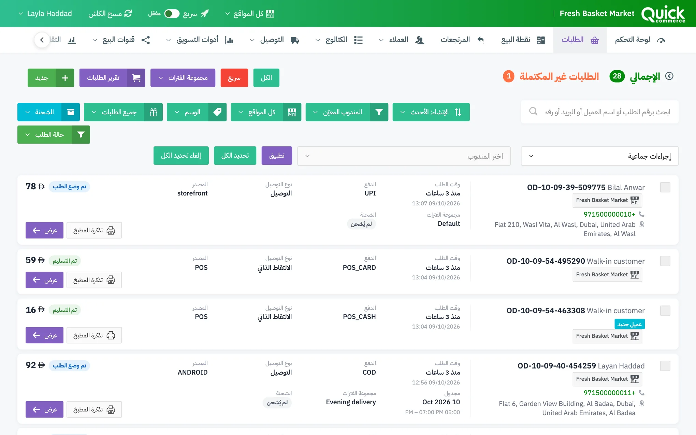Viewport: 696px width, 435px height.
Task: Click the red سريع filter button
Action: 234,78
